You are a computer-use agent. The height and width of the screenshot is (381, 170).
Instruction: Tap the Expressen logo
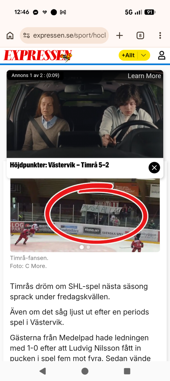(38, 56)
